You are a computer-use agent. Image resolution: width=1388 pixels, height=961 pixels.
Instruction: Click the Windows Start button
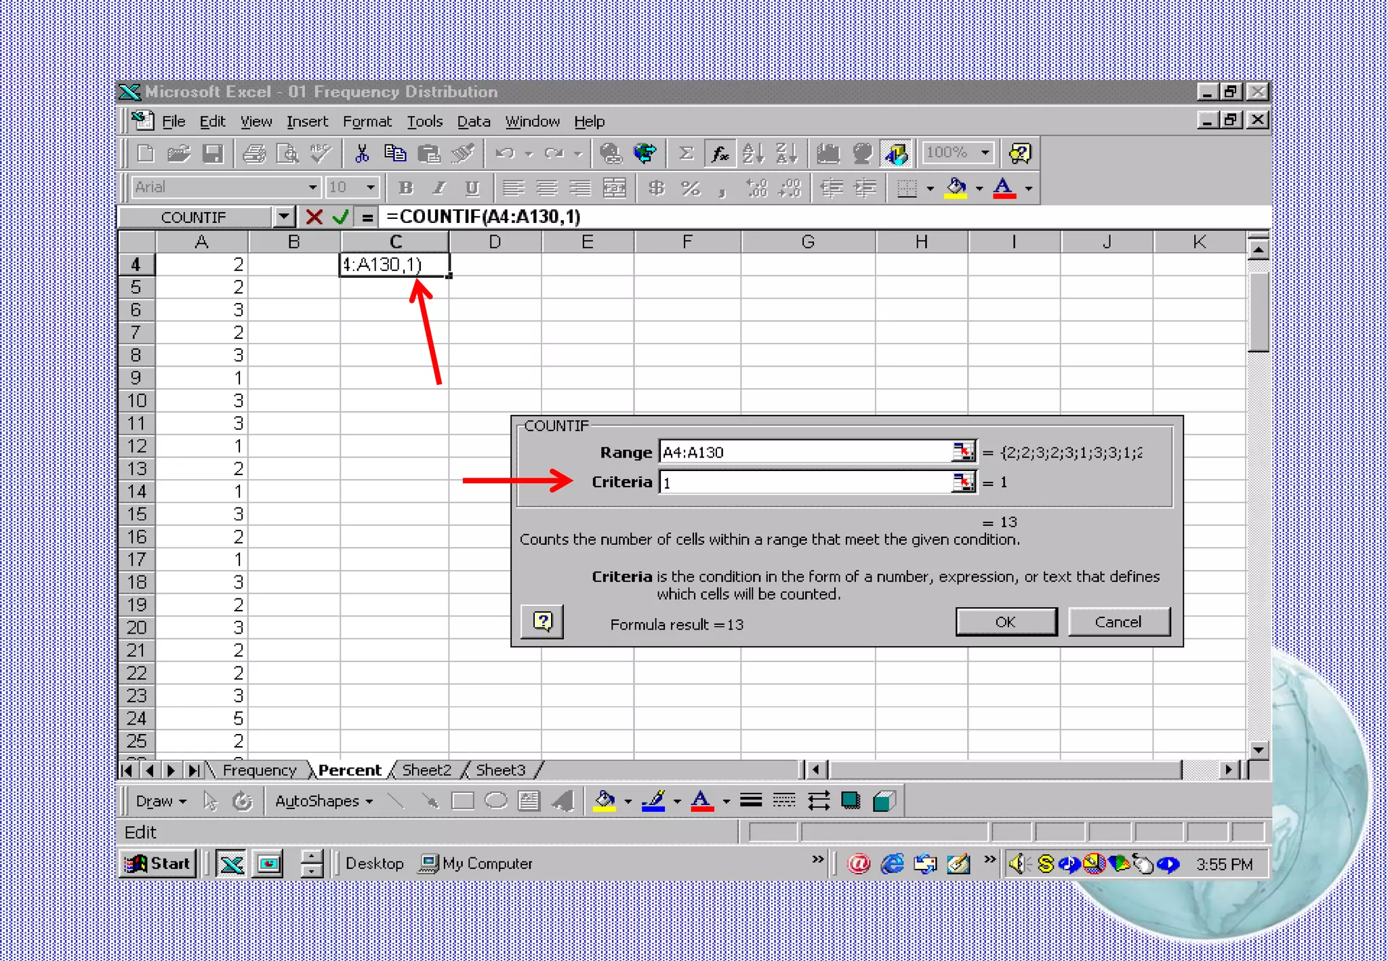click(158, 863)
